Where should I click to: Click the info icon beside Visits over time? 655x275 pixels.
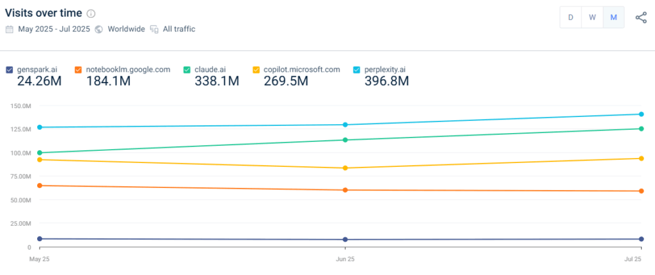click(x=91, y=13)
